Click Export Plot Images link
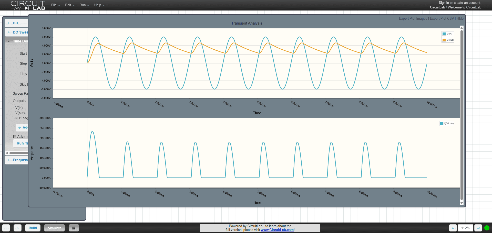Image resolution: width=492 pixels, height=233 pixels. pos(413,19)
